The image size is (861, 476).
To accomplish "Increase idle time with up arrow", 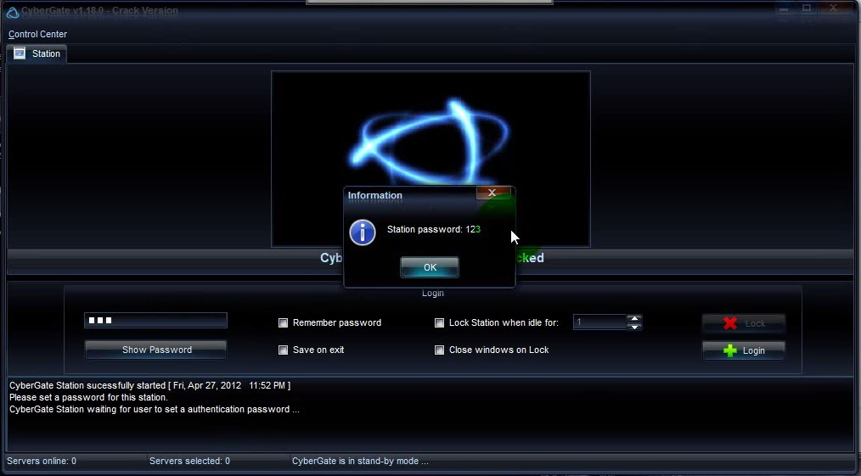I will [x=634, y=319].
